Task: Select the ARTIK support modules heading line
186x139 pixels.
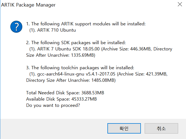Action: (x=86, y=24)
